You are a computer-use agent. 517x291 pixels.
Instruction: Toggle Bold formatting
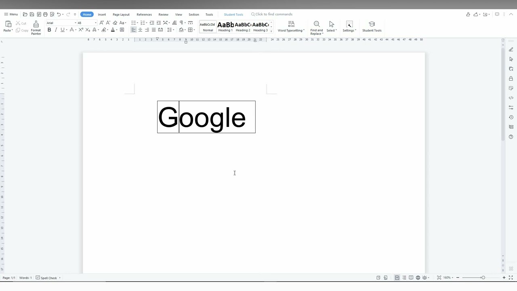coord(49,30)
